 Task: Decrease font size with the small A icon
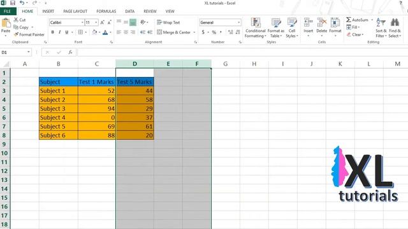[x=109, y=23]
